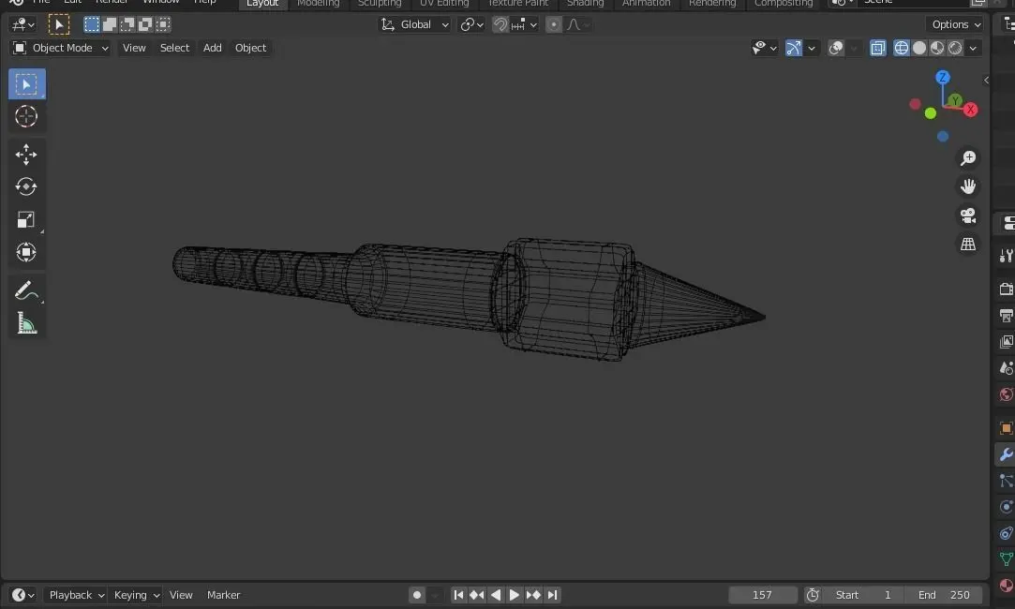Screen dimensions: 1015x609
Task: Open the Physics properties tab icon
Action: [1006, 507]
